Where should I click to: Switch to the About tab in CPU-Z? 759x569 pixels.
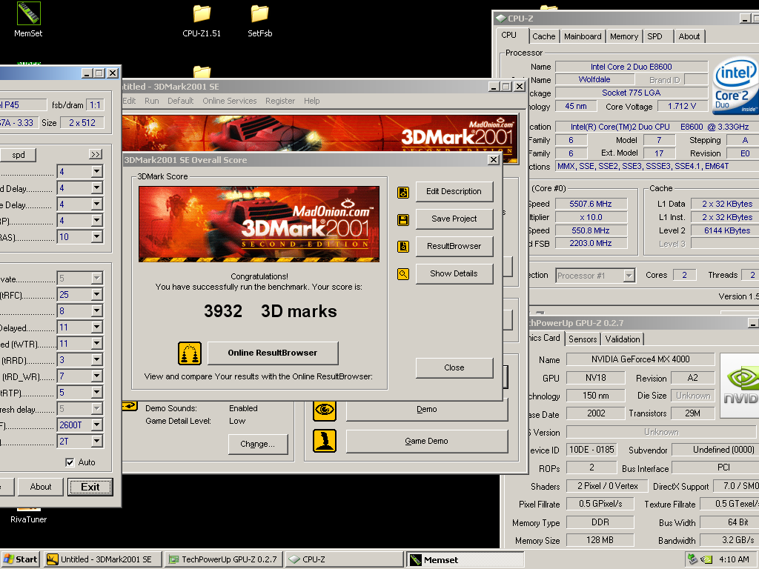point(689,37)
